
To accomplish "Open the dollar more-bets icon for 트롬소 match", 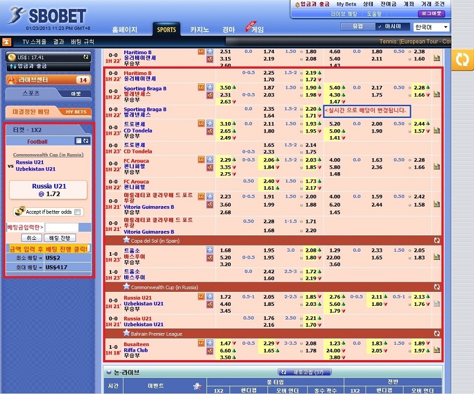I will pos(210,258).
